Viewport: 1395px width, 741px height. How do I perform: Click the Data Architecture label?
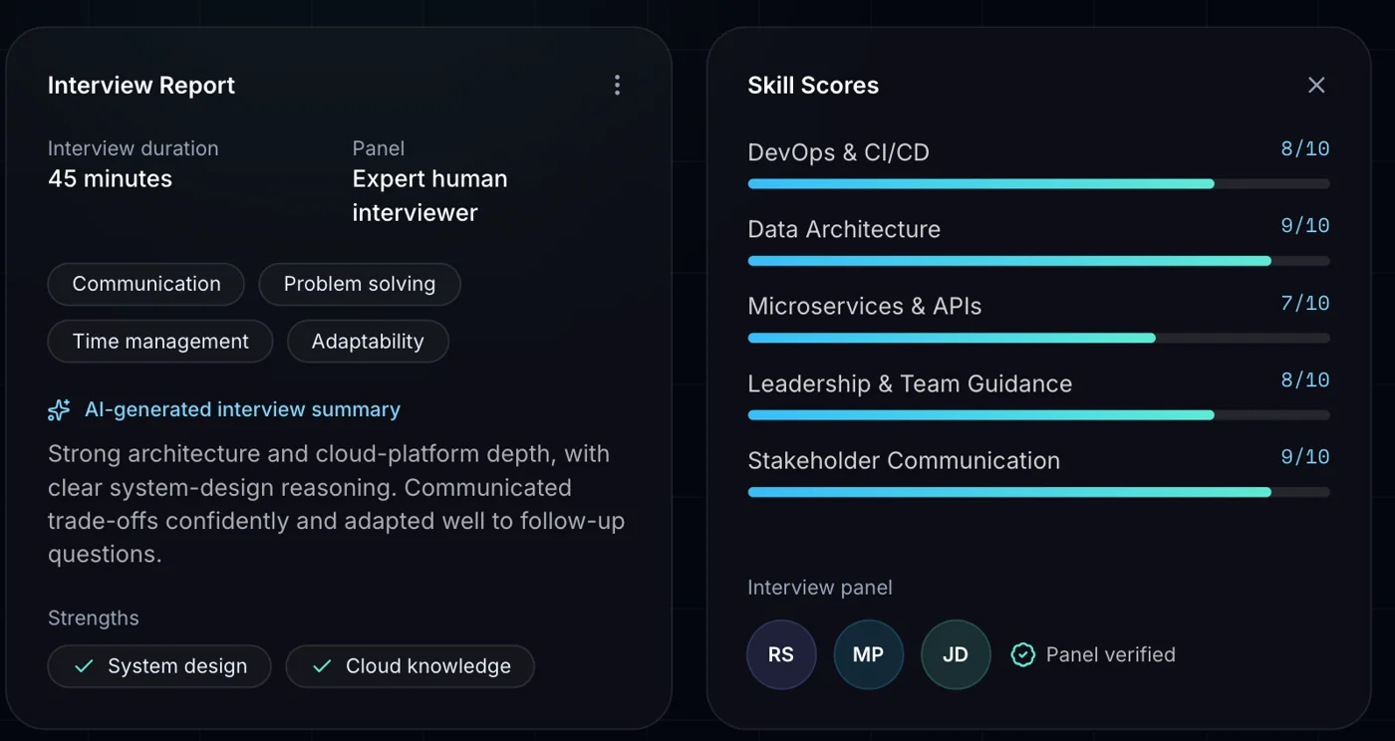point(844,229)
